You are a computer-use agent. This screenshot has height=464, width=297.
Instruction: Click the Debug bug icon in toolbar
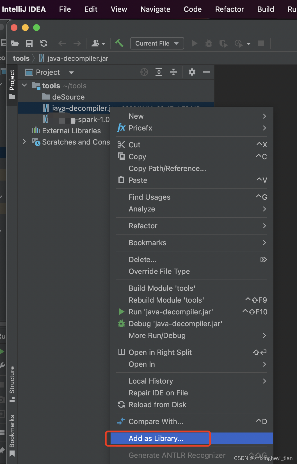click(x=209, y=43)
